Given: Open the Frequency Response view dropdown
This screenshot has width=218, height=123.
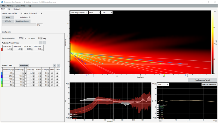Looking at the screenshot, I should coord(79,13).
